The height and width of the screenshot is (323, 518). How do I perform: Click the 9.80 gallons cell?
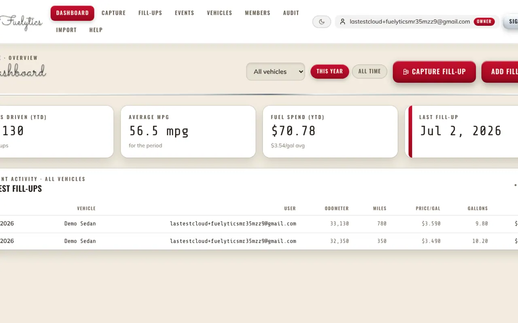click(482, 224)
